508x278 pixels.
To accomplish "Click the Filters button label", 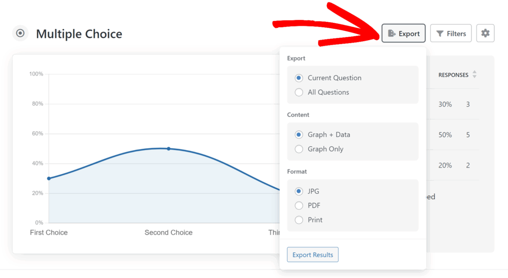I will point(456,34).
